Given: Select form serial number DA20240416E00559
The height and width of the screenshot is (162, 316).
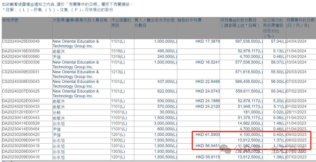Looking at the screenshot, I should pyautogui.click(x=21, y=51).
